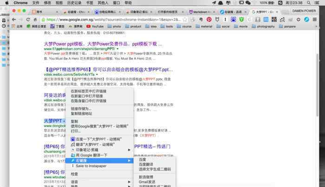The image size is (325, 187).
Task: Open the tools bookmarks folder
Action: tap(167, 26)
